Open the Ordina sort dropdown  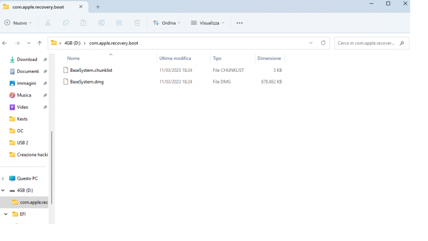[167, 23]
